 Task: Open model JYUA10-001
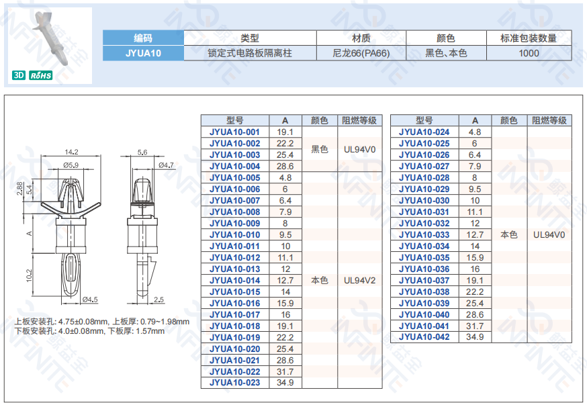tap(234, 132)
